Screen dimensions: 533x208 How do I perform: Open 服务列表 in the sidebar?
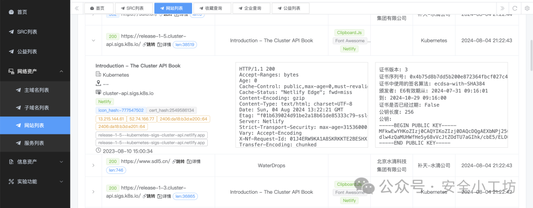pyautogui.click(x=35, y=143)
